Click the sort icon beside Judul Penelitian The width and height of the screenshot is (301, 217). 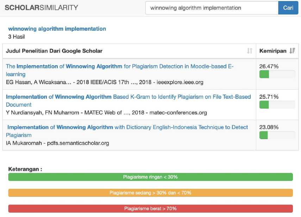pos(250,51)
